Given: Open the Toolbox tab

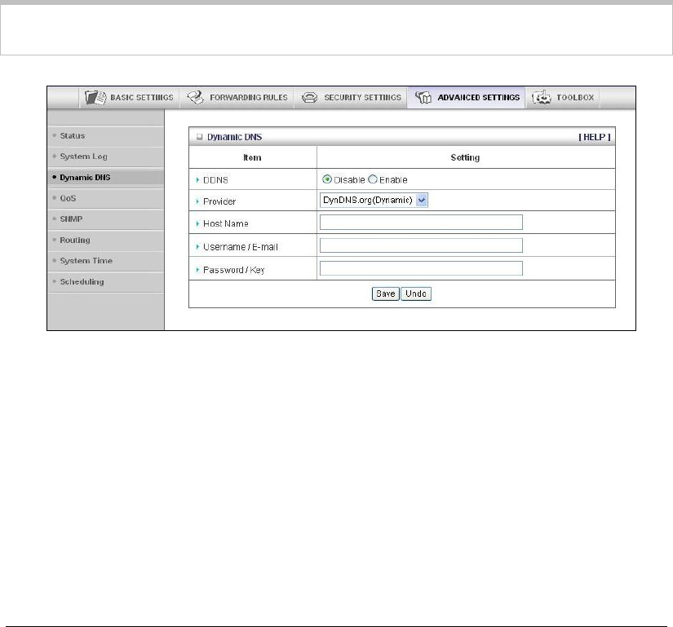Looking at the screenshot, I should pyautogui.click(x=563, y=98).
